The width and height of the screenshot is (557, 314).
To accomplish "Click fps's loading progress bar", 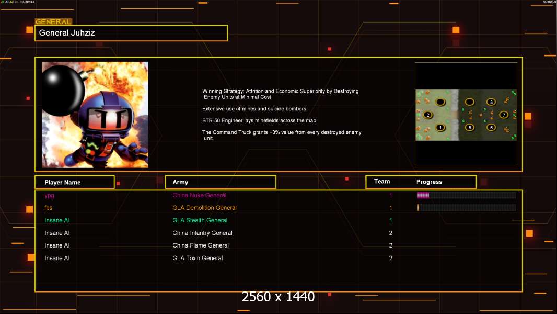I will (467, 208).
